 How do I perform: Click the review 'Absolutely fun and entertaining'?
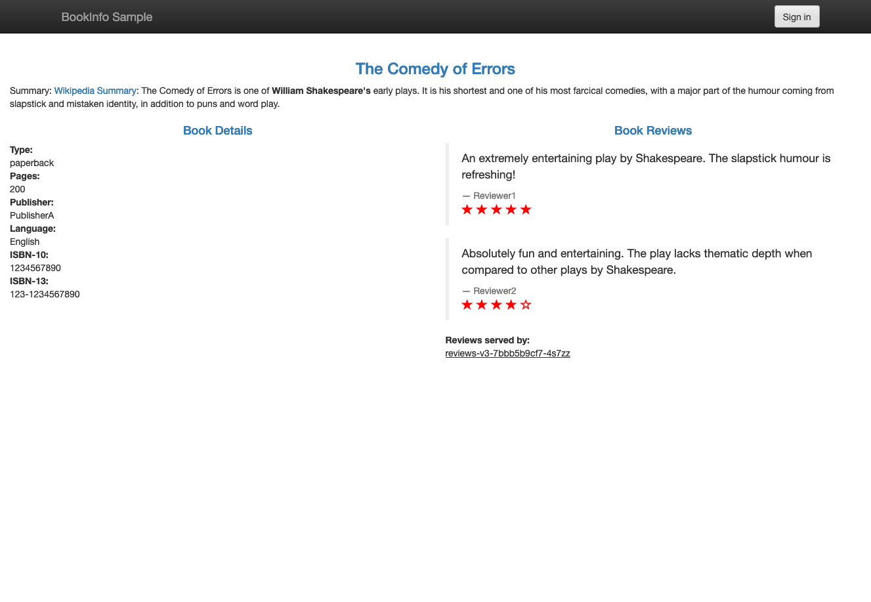(x=637, y=261)
